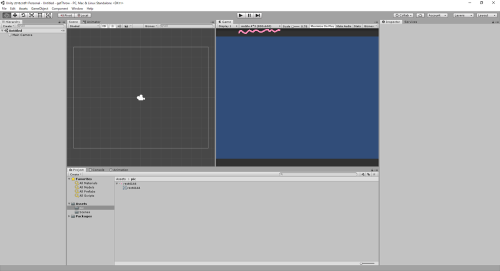Adjust the Project icon size slider
Image resolution: width=500 pixels, height=271 pixels.
point(367,263)
